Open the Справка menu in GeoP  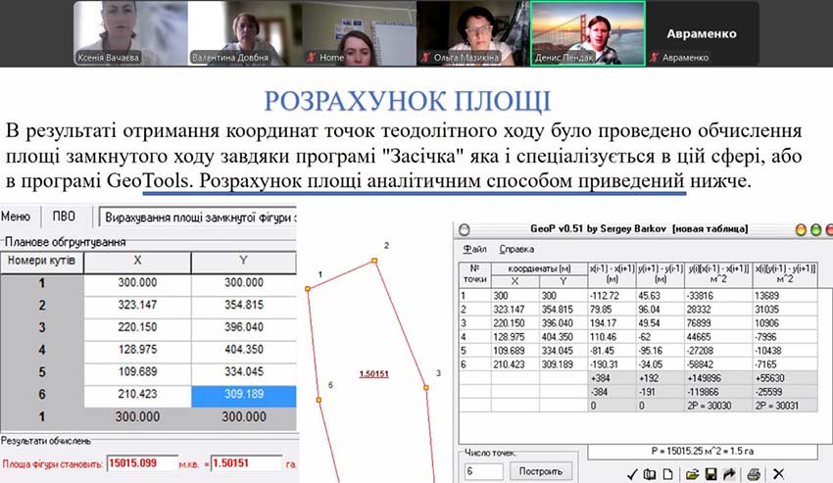[516, 249]
